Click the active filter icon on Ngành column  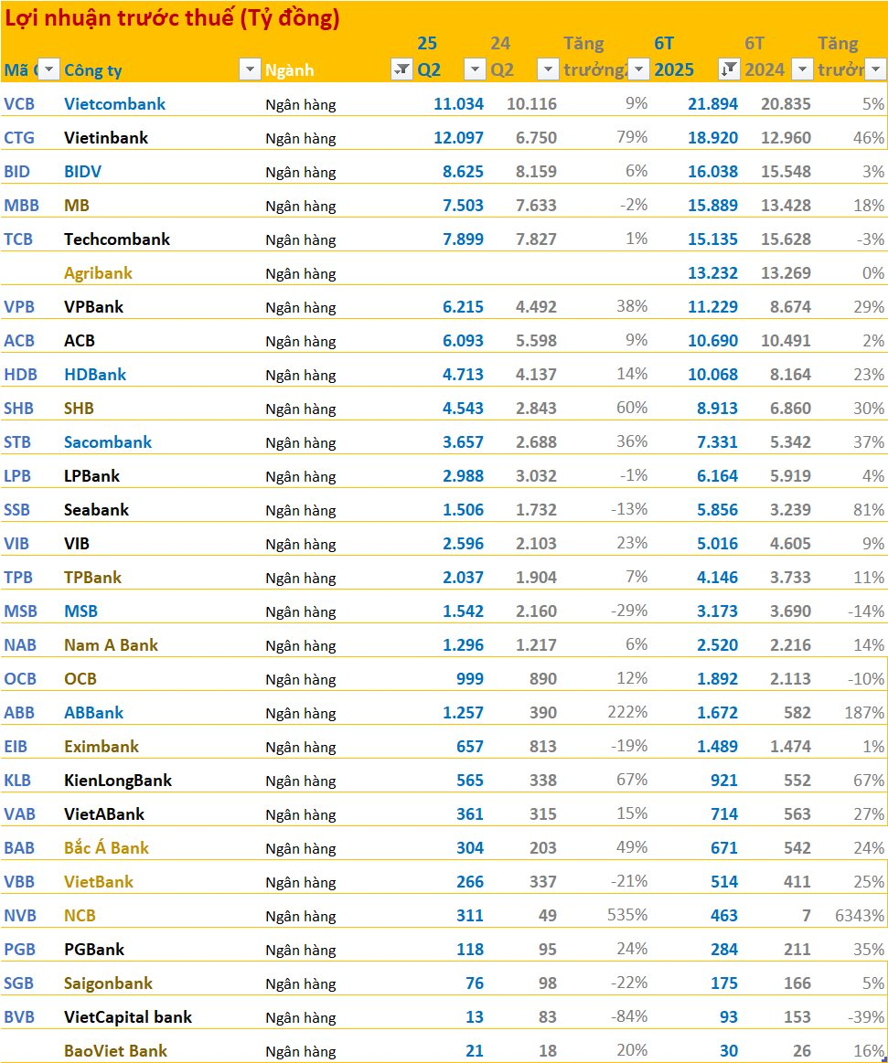click(x=401, y=69)
